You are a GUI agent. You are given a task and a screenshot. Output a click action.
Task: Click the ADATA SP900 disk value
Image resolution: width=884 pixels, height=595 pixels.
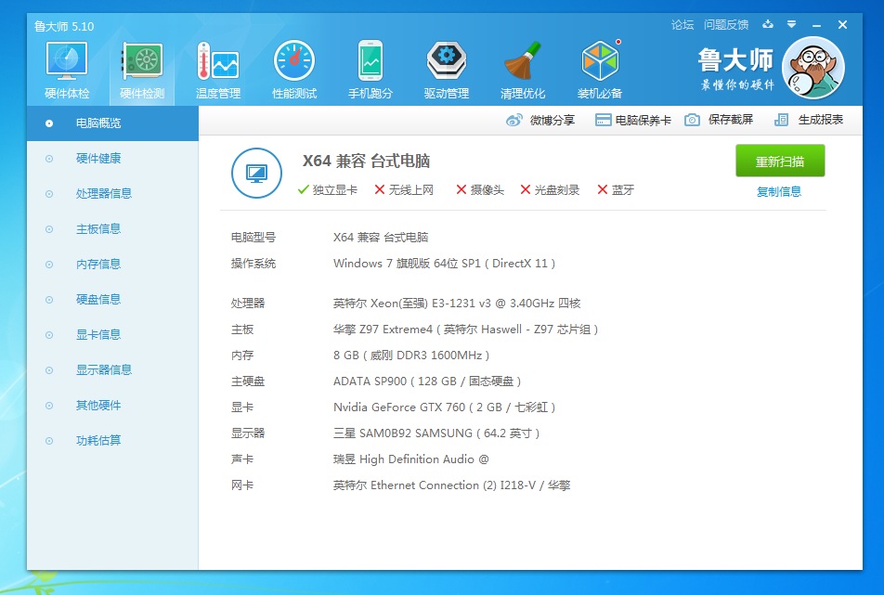pyautogui.click(x=427, y=381)
